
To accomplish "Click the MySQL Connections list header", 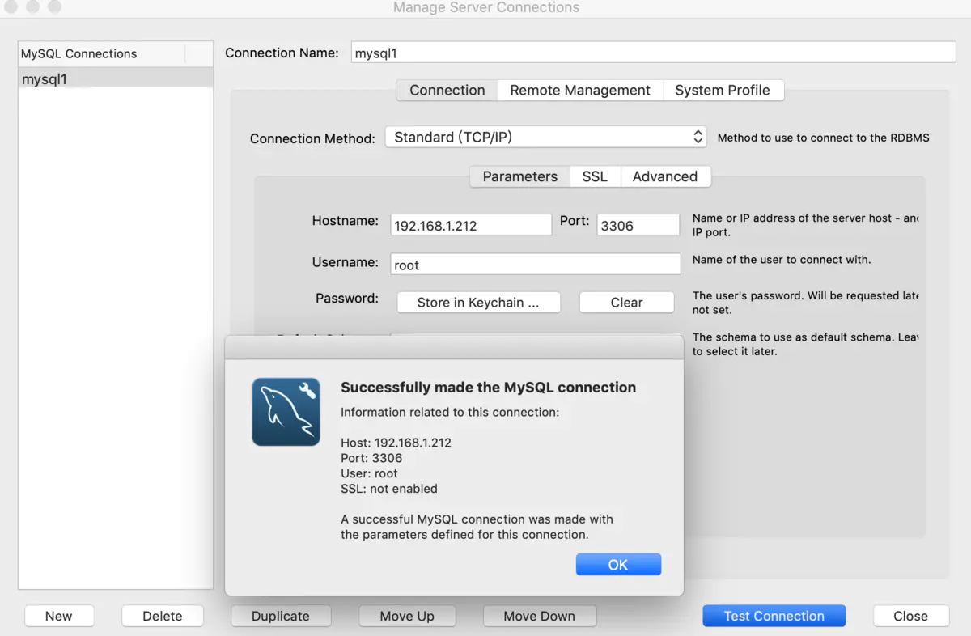I will click(102, 54).
